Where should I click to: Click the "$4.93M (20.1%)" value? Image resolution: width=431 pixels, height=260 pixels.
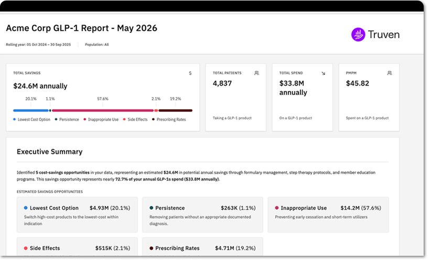tap(110, 208)
